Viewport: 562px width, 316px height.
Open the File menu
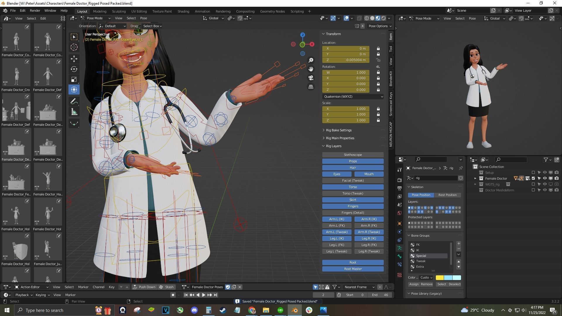[13, 11]
